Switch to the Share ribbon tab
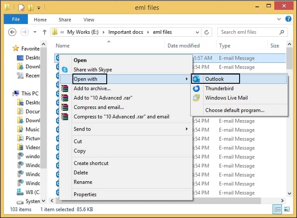This screenshot has width=297, height=218. coord(65,20)
